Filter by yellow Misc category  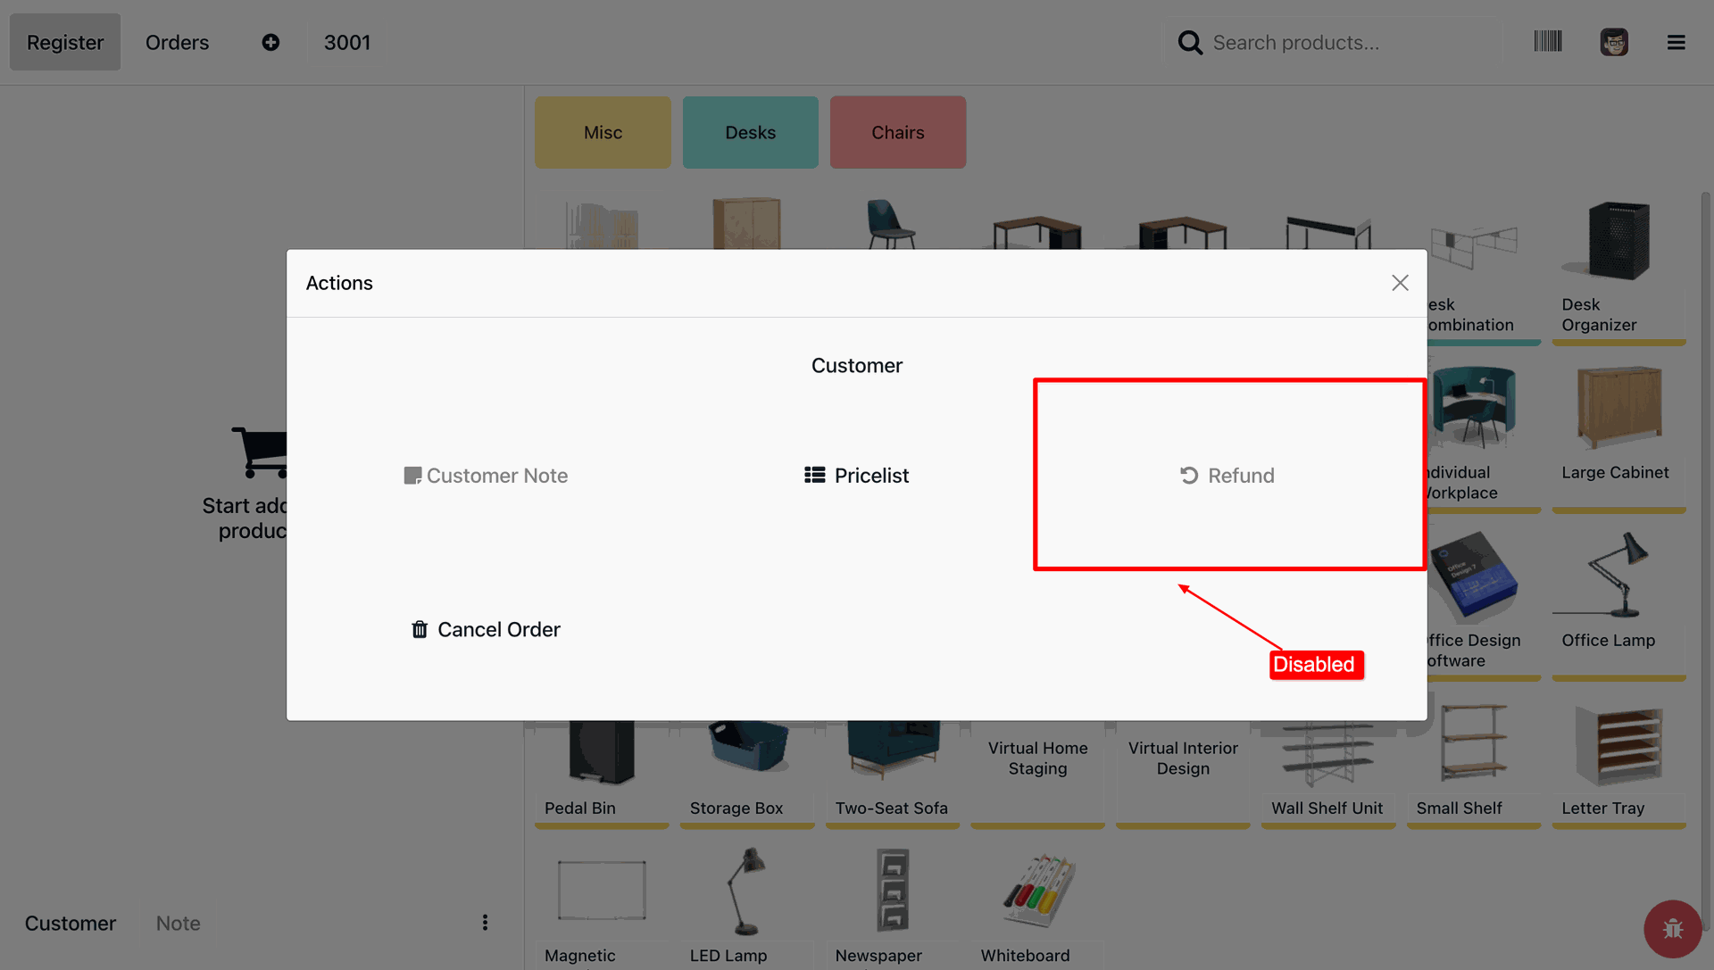click(603, 132)
